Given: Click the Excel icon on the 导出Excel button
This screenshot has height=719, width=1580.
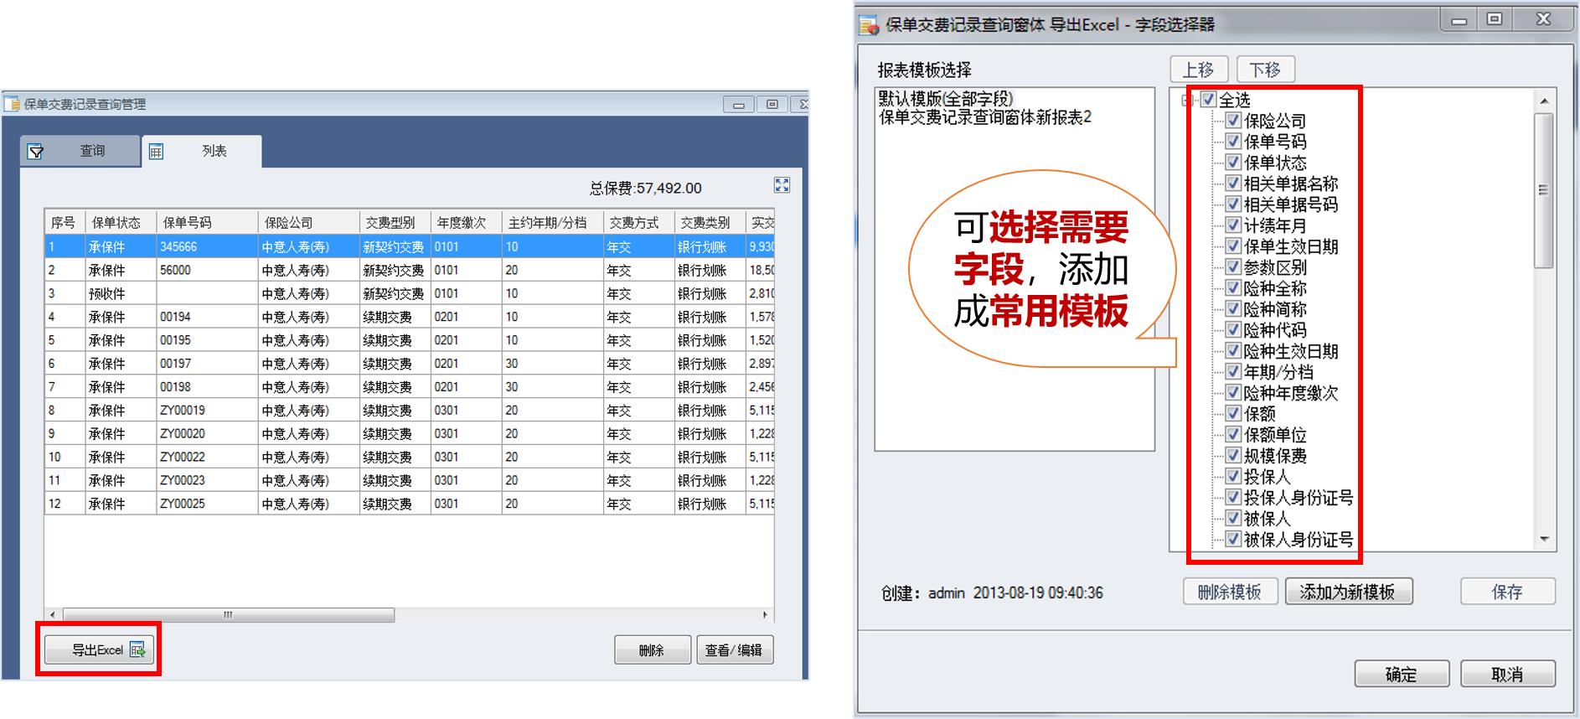Looking at the screenshot, I should (x=137, y=650).
